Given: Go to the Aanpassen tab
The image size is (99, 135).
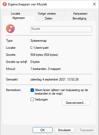Looking at the screenshot, I should coord(80,14).
